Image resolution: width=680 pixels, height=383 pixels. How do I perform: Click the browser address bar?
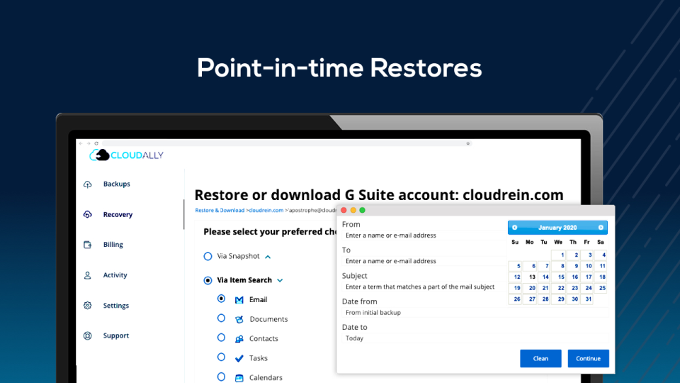pos(287,143)
